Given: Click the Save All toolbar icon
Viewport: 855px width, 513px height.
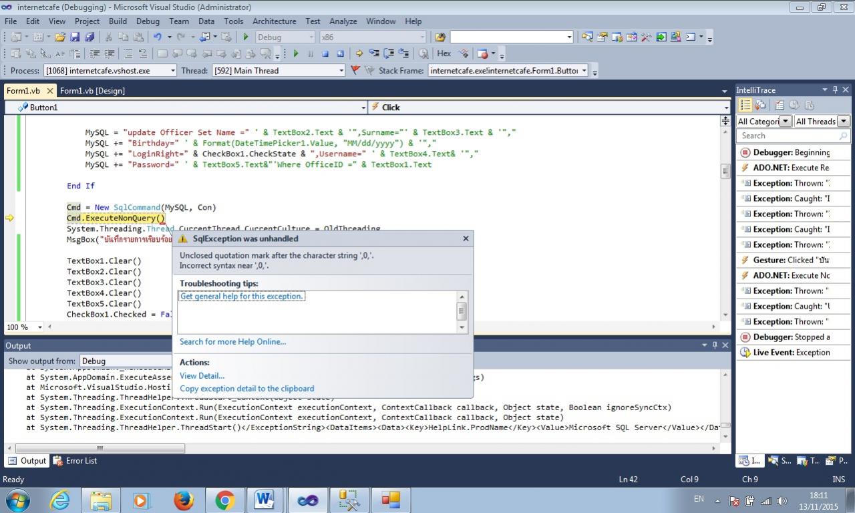Looking at the screenshot, I should pos(89,37).
